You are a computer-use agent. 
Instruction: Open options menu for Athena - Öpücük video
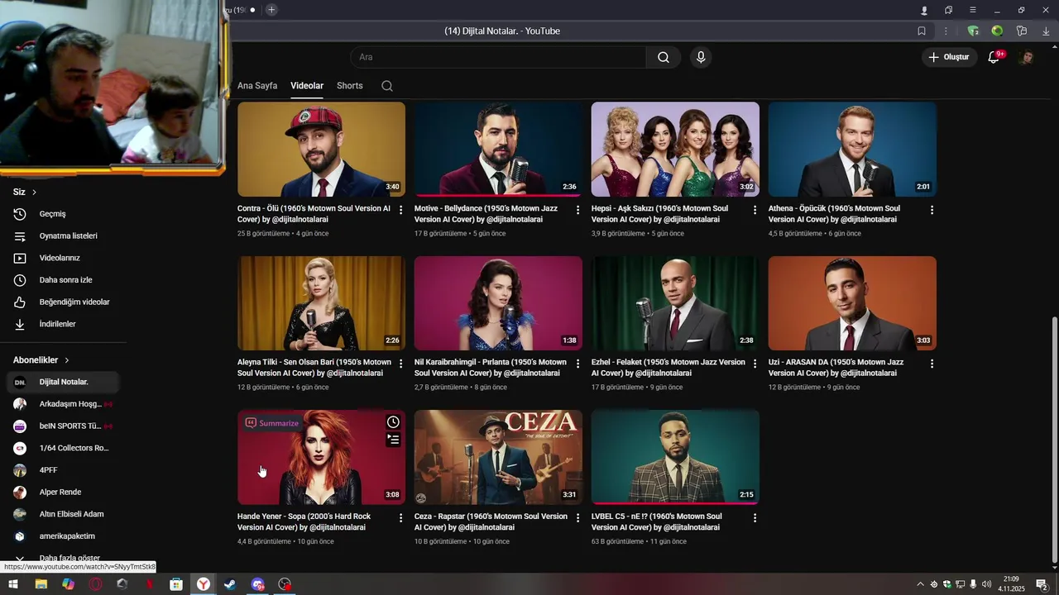pos(932,210)
